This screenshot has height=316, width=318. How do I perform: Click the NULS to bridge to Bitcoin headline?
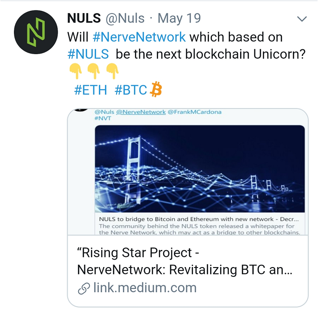(199, 219)
